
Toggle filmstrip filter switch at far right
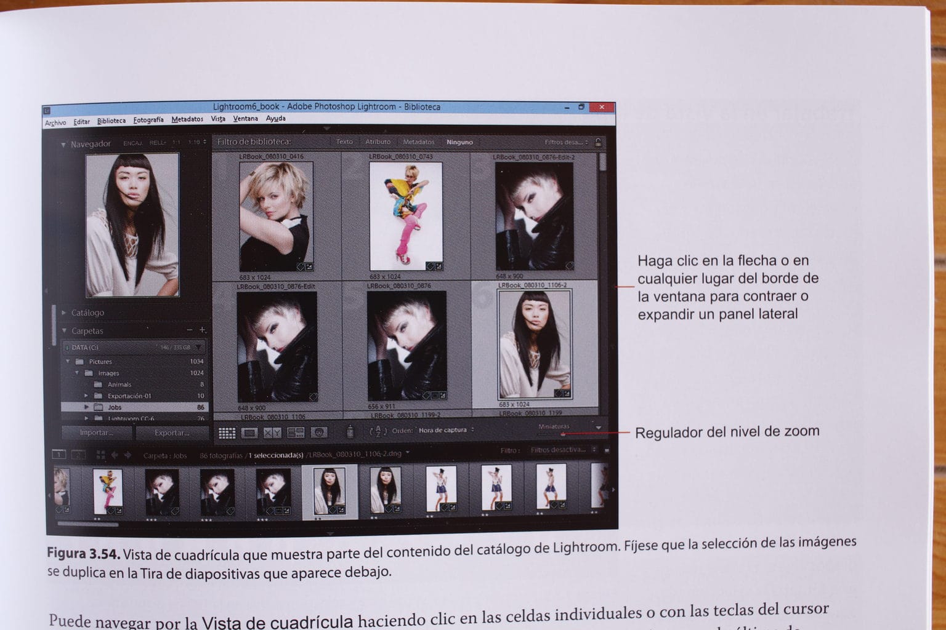coord(607,450)
